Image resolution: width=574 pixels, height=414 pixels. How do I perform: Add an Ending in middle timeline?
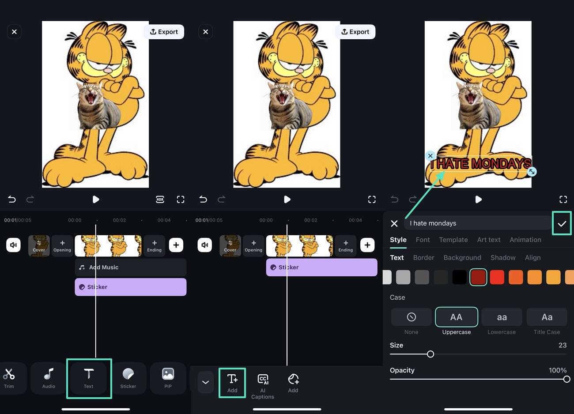[346, 246]
